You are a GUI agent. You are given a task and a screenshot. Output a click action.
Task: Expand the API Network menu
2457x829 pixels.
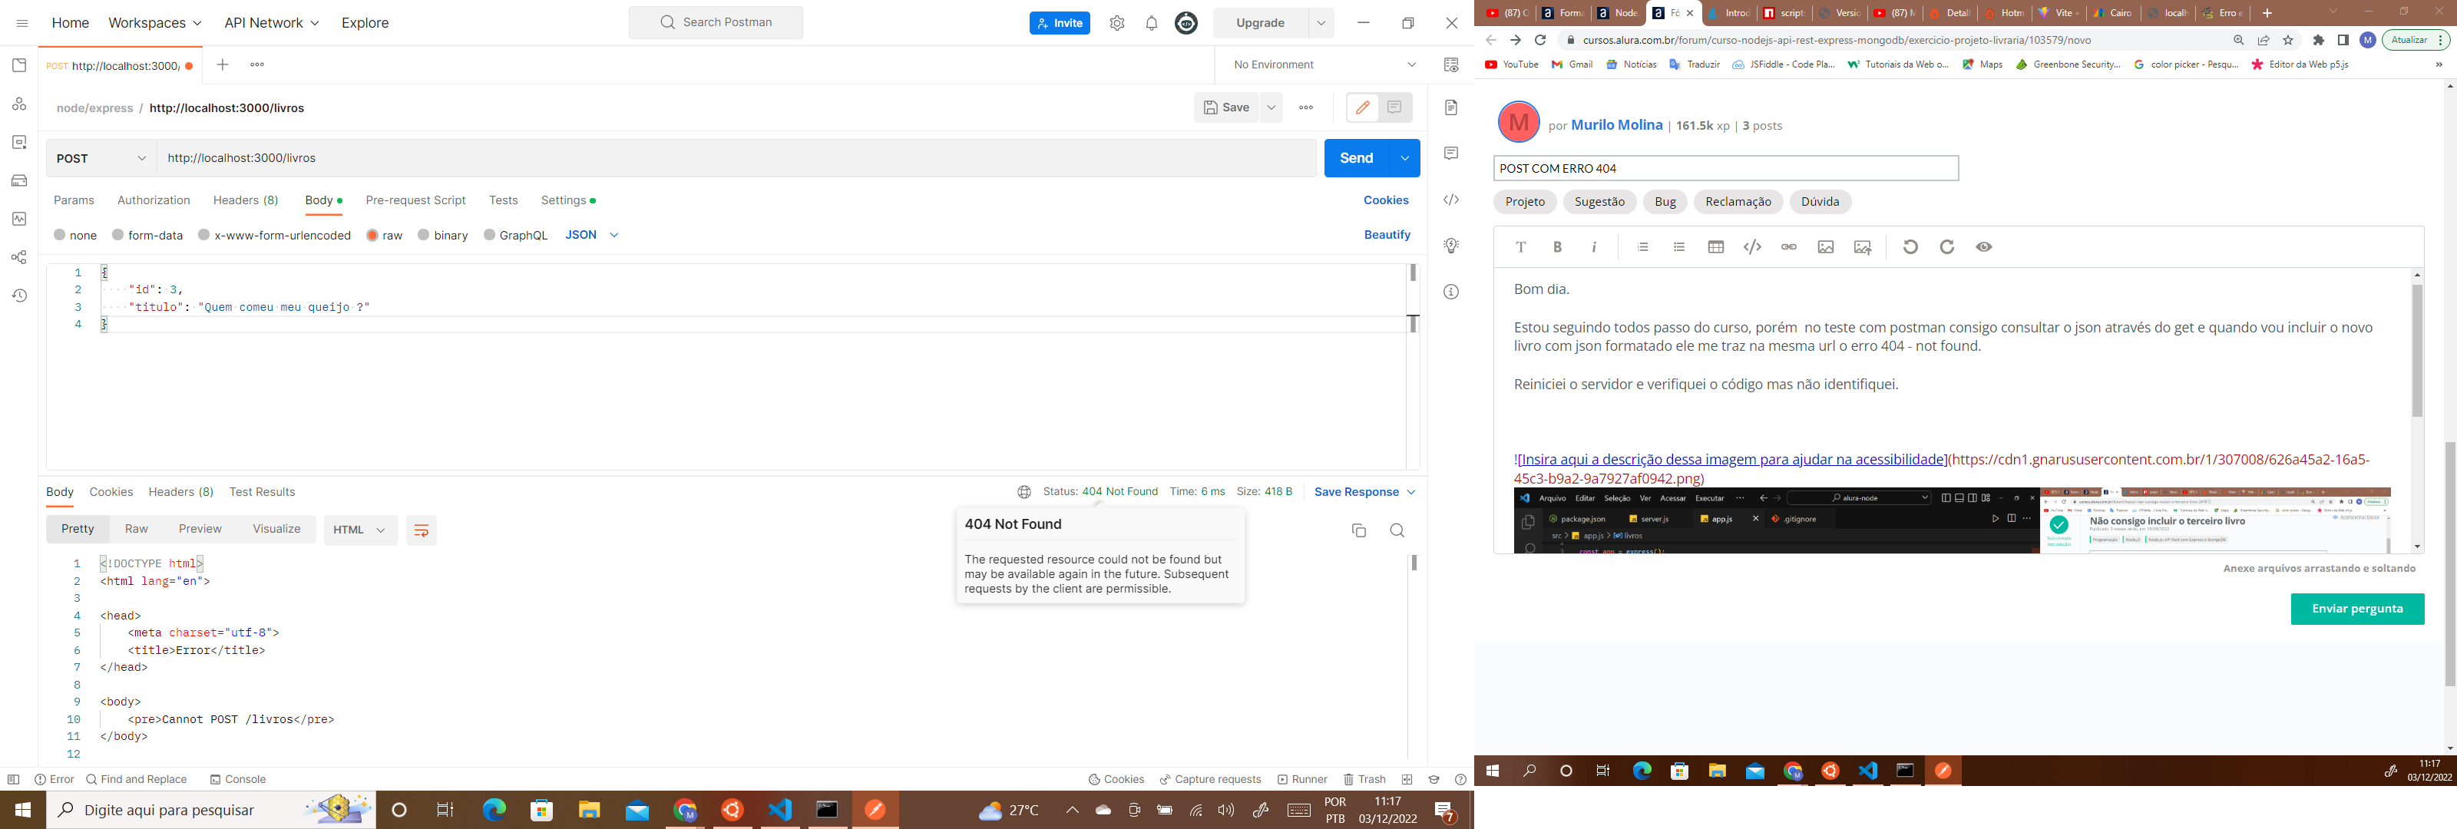pyautogui.click(x=272, y=23)
